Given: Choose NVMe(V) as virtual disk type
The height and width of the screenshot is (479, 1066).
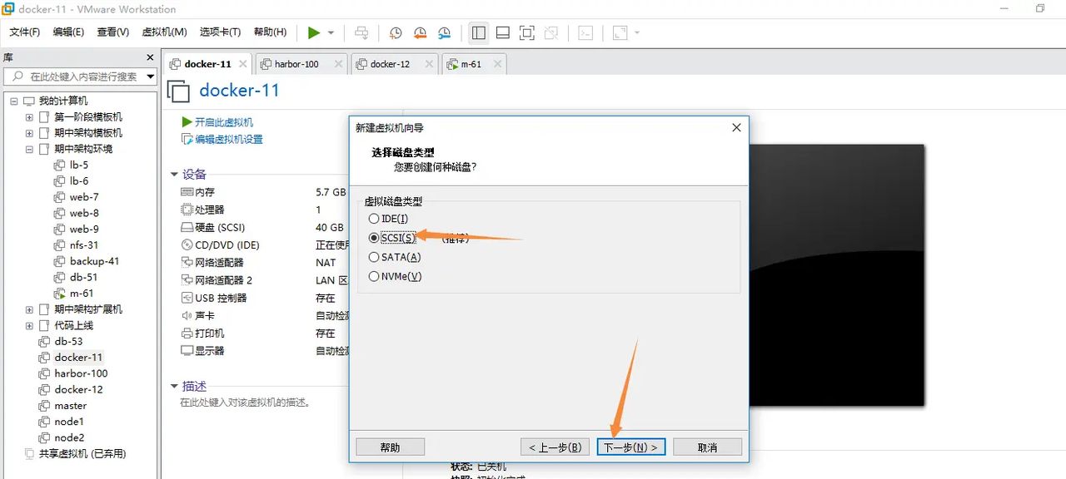Looking at the screenshot, I should click(x=373, y=276).
